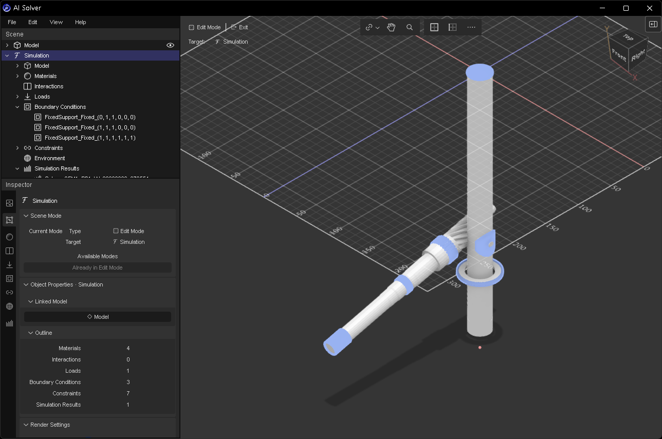Open the environment globe tab in Inspector sidebar

pos(9,307)
